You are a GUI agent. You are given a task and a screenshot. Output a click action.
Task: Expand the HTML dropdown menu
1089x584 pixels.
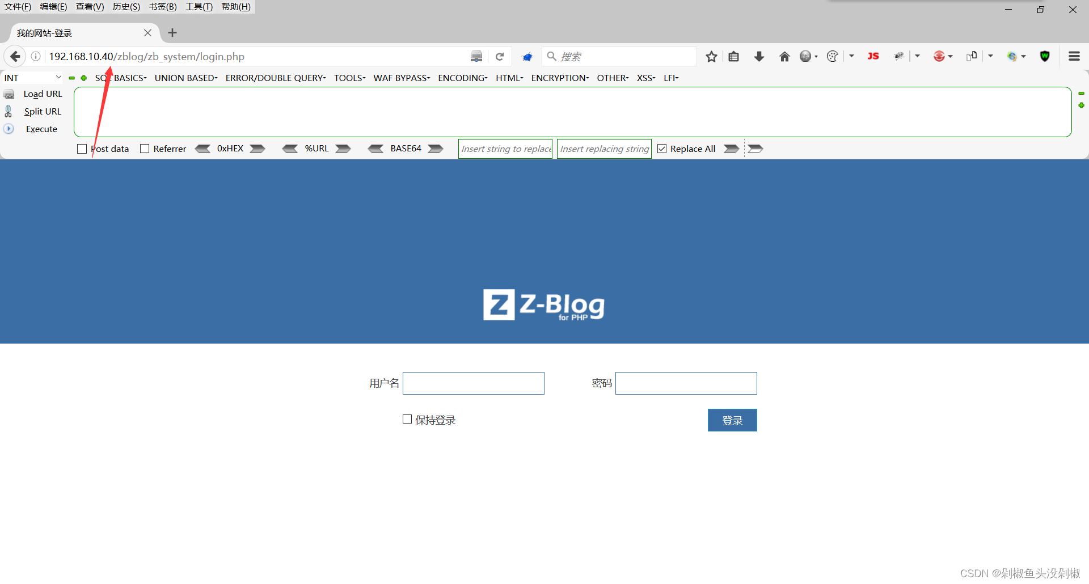(x=509, y=78)
